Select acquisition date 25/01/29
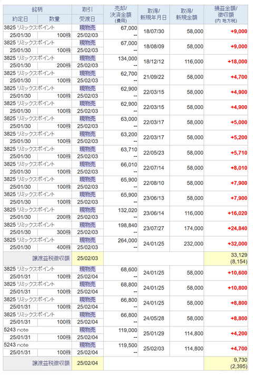This screenshot has width=253, height=375. pos(153,333)
